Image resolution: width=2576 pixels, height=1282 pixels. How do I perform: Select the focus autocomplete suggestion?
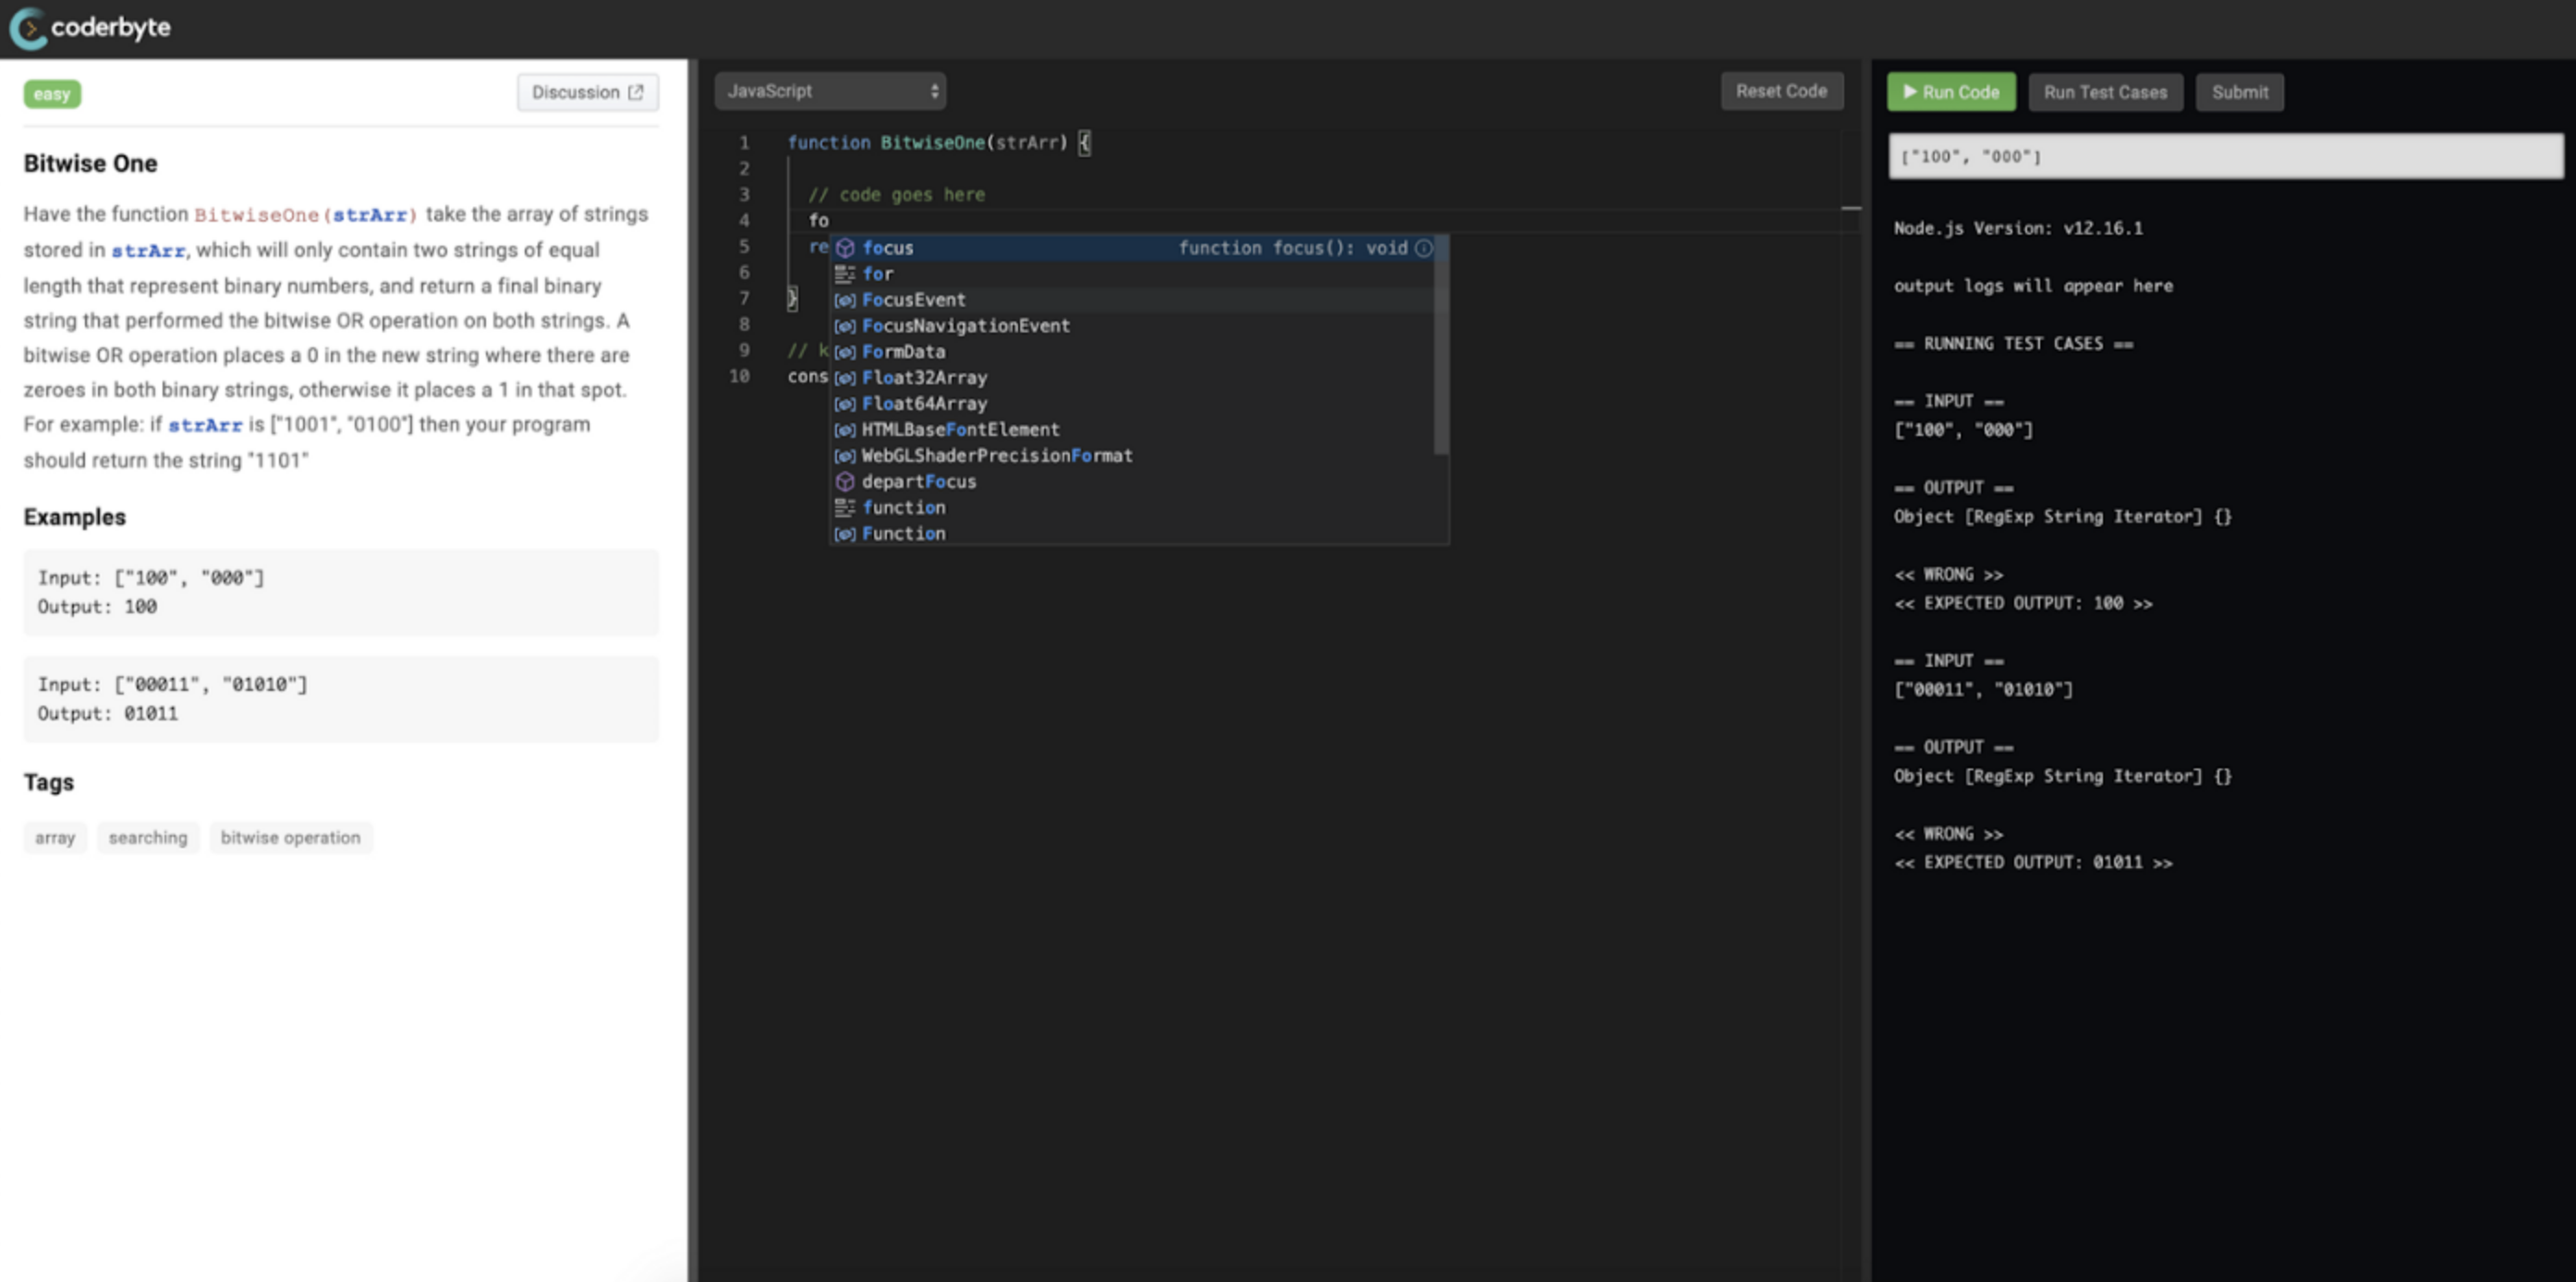coord(1131,248)
